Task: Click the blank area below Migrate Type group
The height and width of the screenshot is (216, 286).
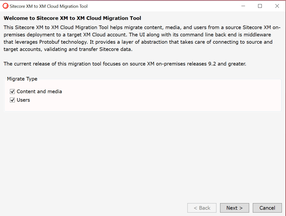Action: (140, 154)
